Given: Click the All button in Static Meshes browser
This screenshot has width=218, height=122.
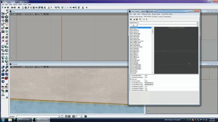Looking at the screenshot, I should point(133,25).
